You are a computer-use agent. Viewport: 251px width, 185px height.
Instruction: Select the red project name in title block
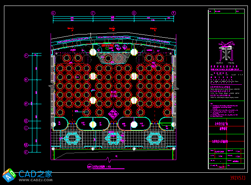click(x=226, y=126)
